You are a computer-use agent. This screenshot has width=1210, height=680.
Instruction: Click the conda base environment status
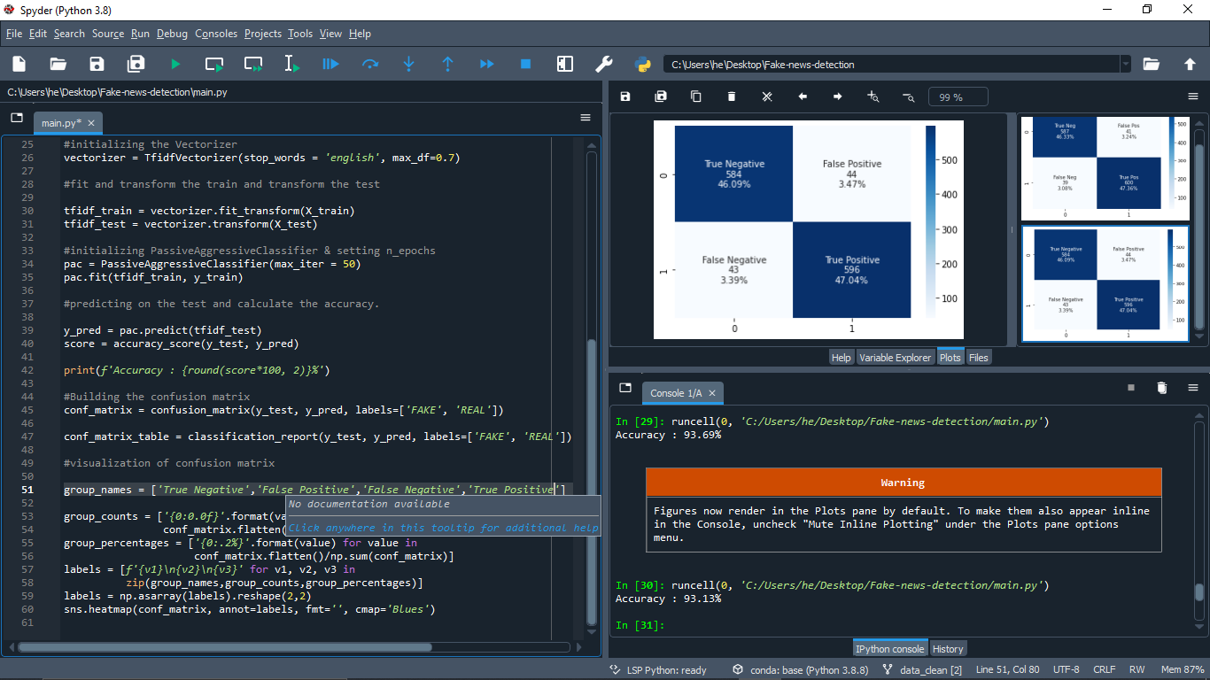pyautogui.click(x=800, y=670)
